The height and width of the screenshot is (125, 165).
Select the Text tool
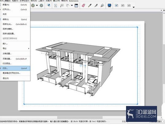coord(56,6)
